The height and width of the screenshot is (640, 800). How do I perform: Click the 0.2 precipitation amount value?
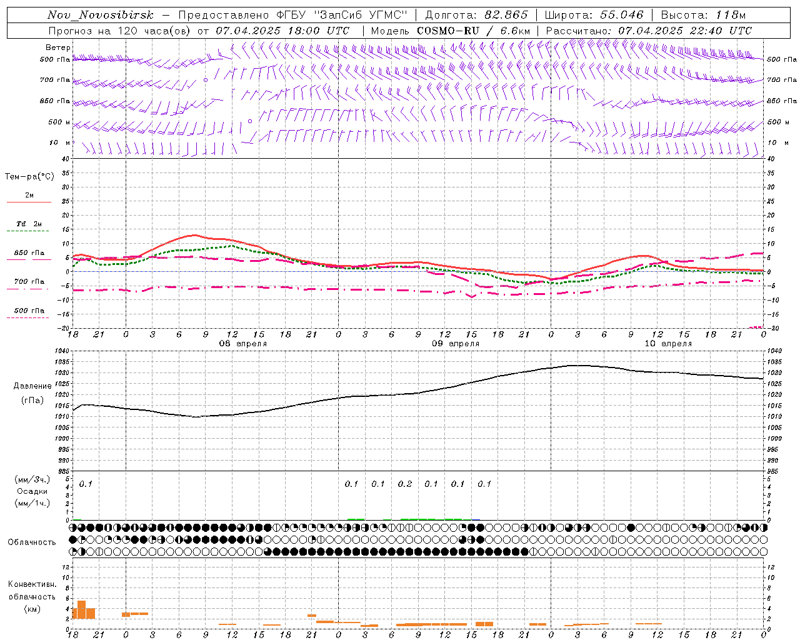[405, 484]
